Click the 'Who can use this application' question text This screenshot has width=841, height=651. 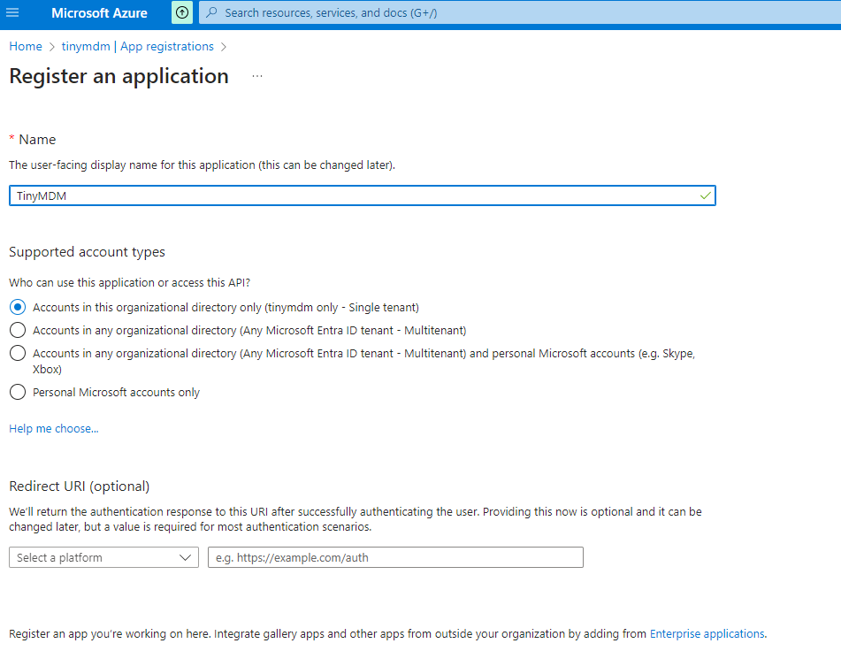(x=130, y=282)
